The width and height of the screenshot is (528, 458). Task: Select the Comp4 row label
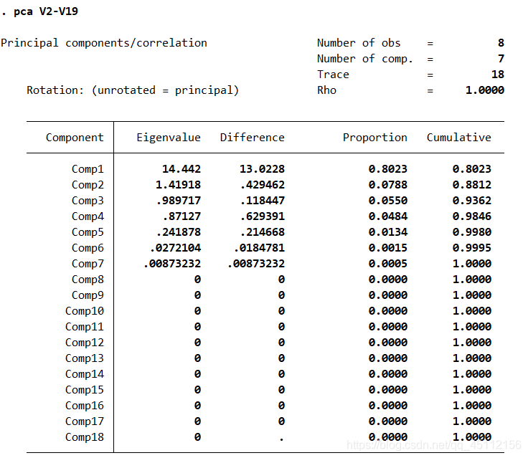pos(88,216)
